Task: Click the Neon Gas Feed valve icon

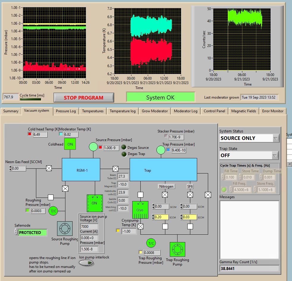Action: pos(49,168)
